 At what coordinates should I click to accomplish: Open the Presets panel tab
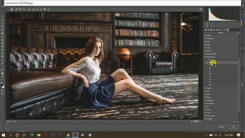click(x=228, y=30)
